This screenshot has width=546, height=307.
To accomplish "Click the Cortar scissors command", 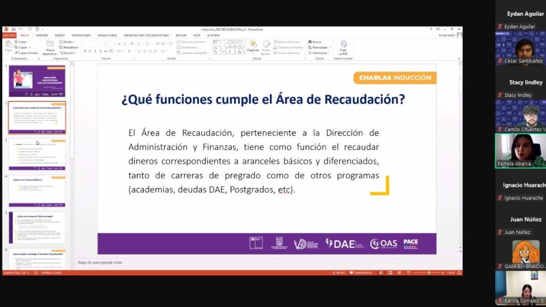I will 22,42.
